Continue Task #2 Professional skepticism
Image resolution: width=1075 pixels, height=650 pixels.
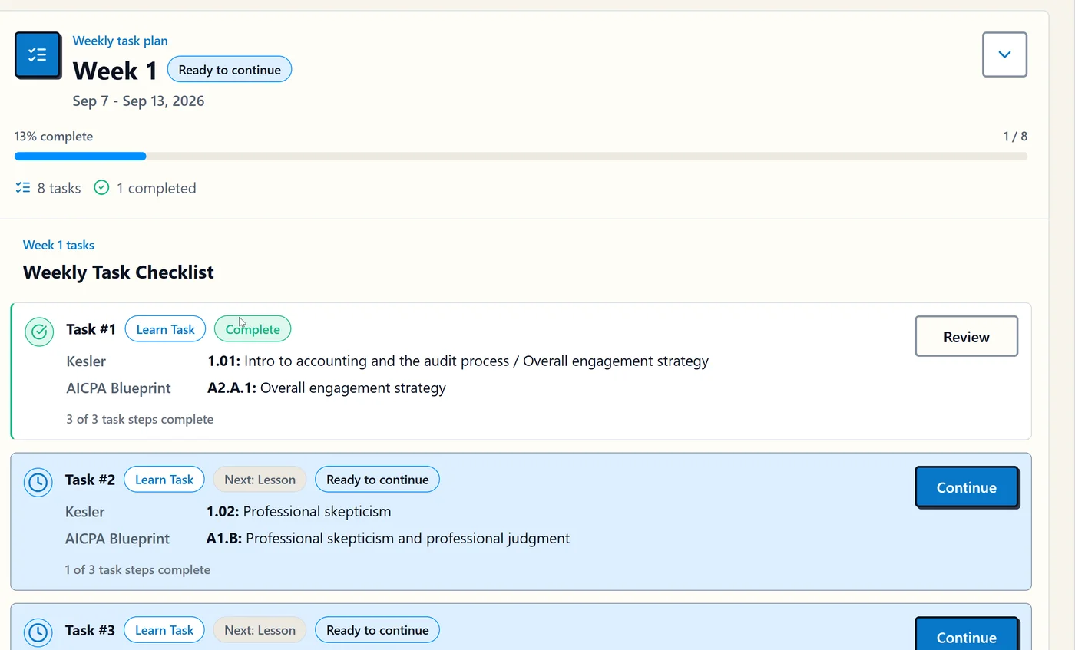[967, 487]
